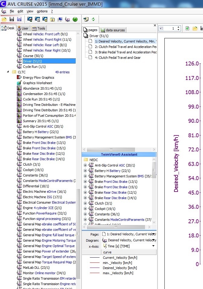Select page 3: Brake Pedal Travel
The height and width of the screenshot is (289, 203).
(x=126, y=52)
